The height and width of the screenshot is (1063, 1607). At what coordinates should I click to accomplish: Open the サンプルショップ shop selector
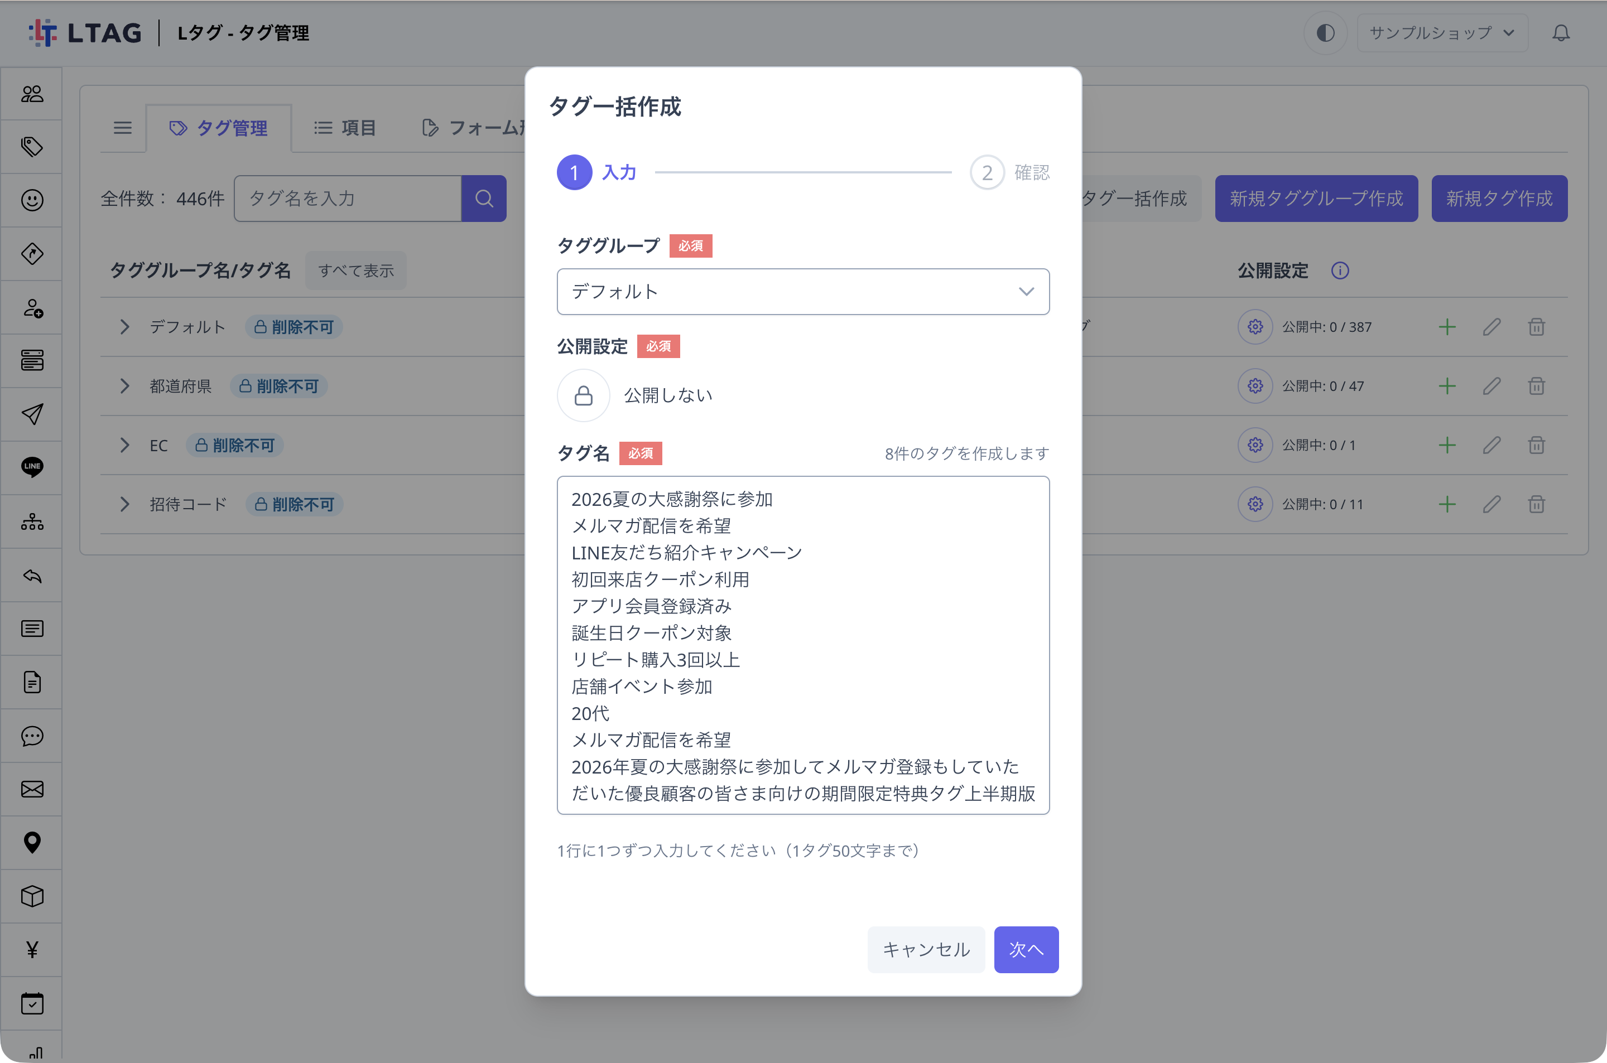click(x=1441, y=32)
